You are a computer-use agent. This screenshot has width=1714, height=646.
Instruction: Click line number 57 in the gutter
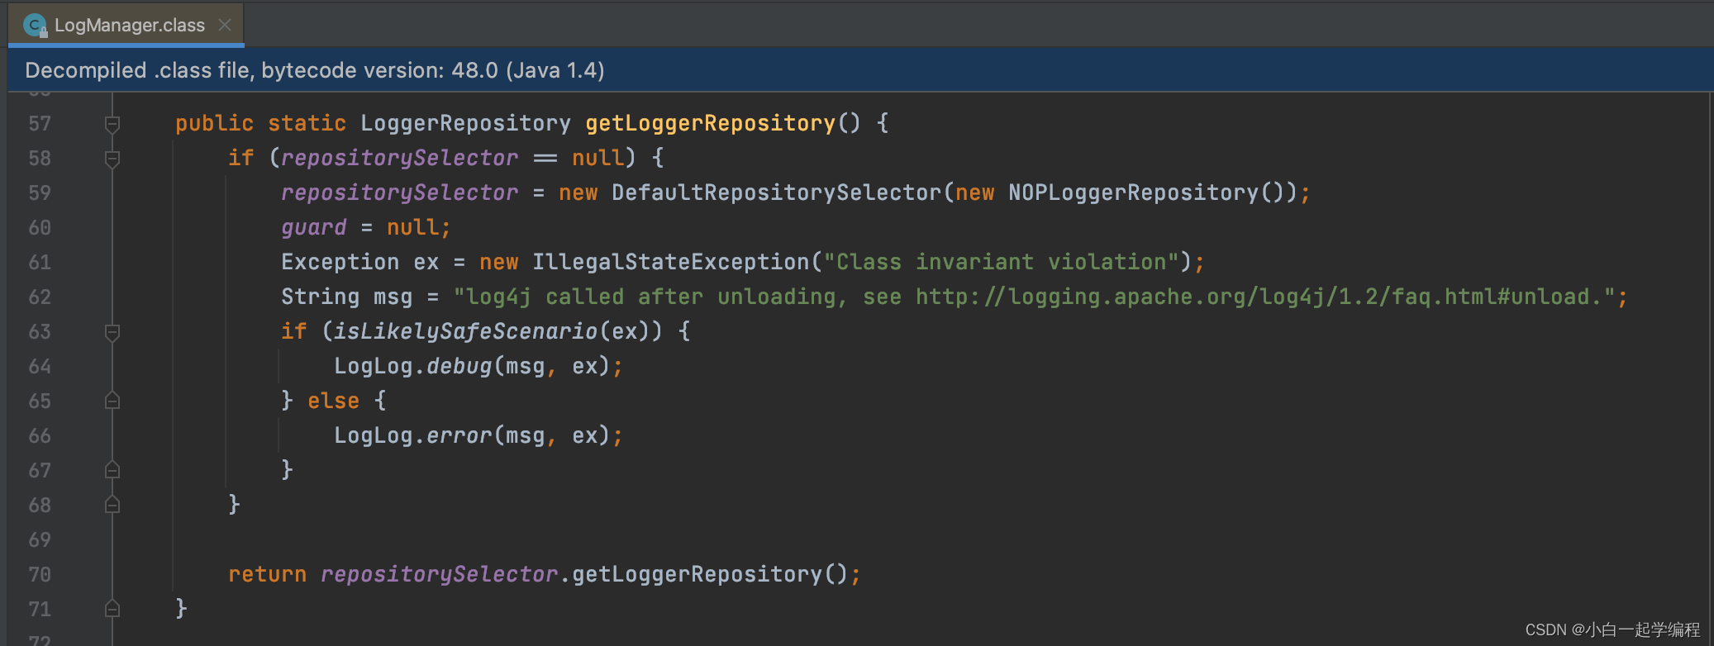40,124
